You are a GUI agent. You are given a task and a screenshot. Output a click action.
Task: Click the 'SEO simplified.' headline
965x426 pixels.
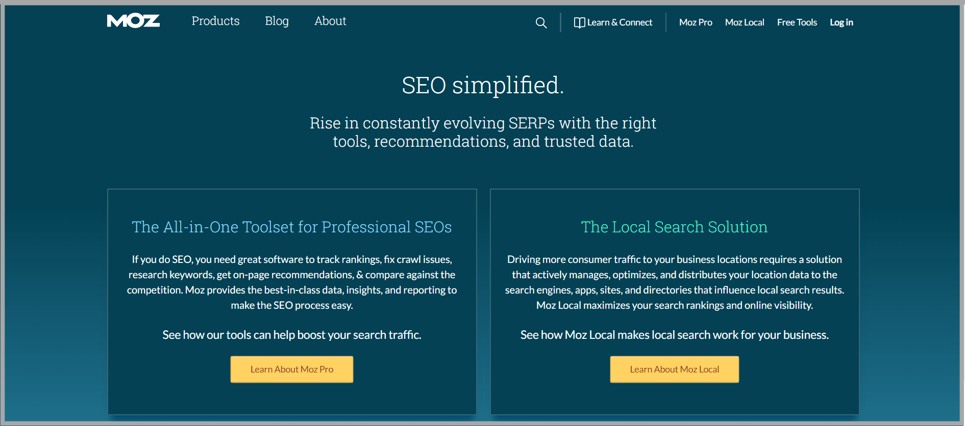pyautogui.click(x=483, y=85)
